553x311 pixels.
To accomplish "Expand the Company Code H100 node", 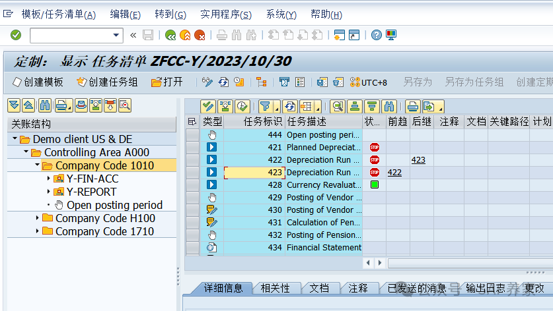I will (x=37, y=218).
